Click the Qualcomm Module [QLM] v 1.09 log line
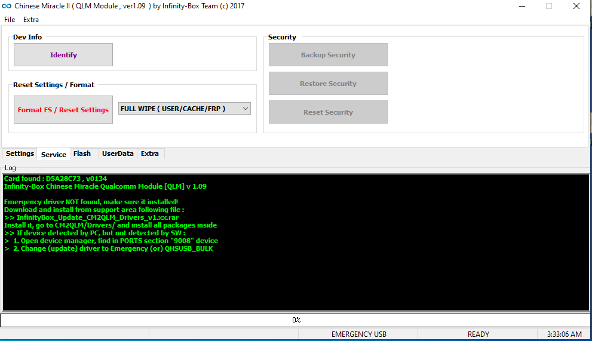592x341 pixels. click(x=105, y=186)
